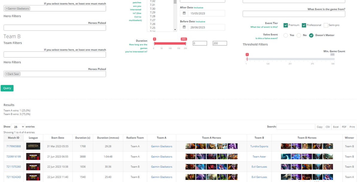
Task: Open the event name selector field
Action: [294, 14]
